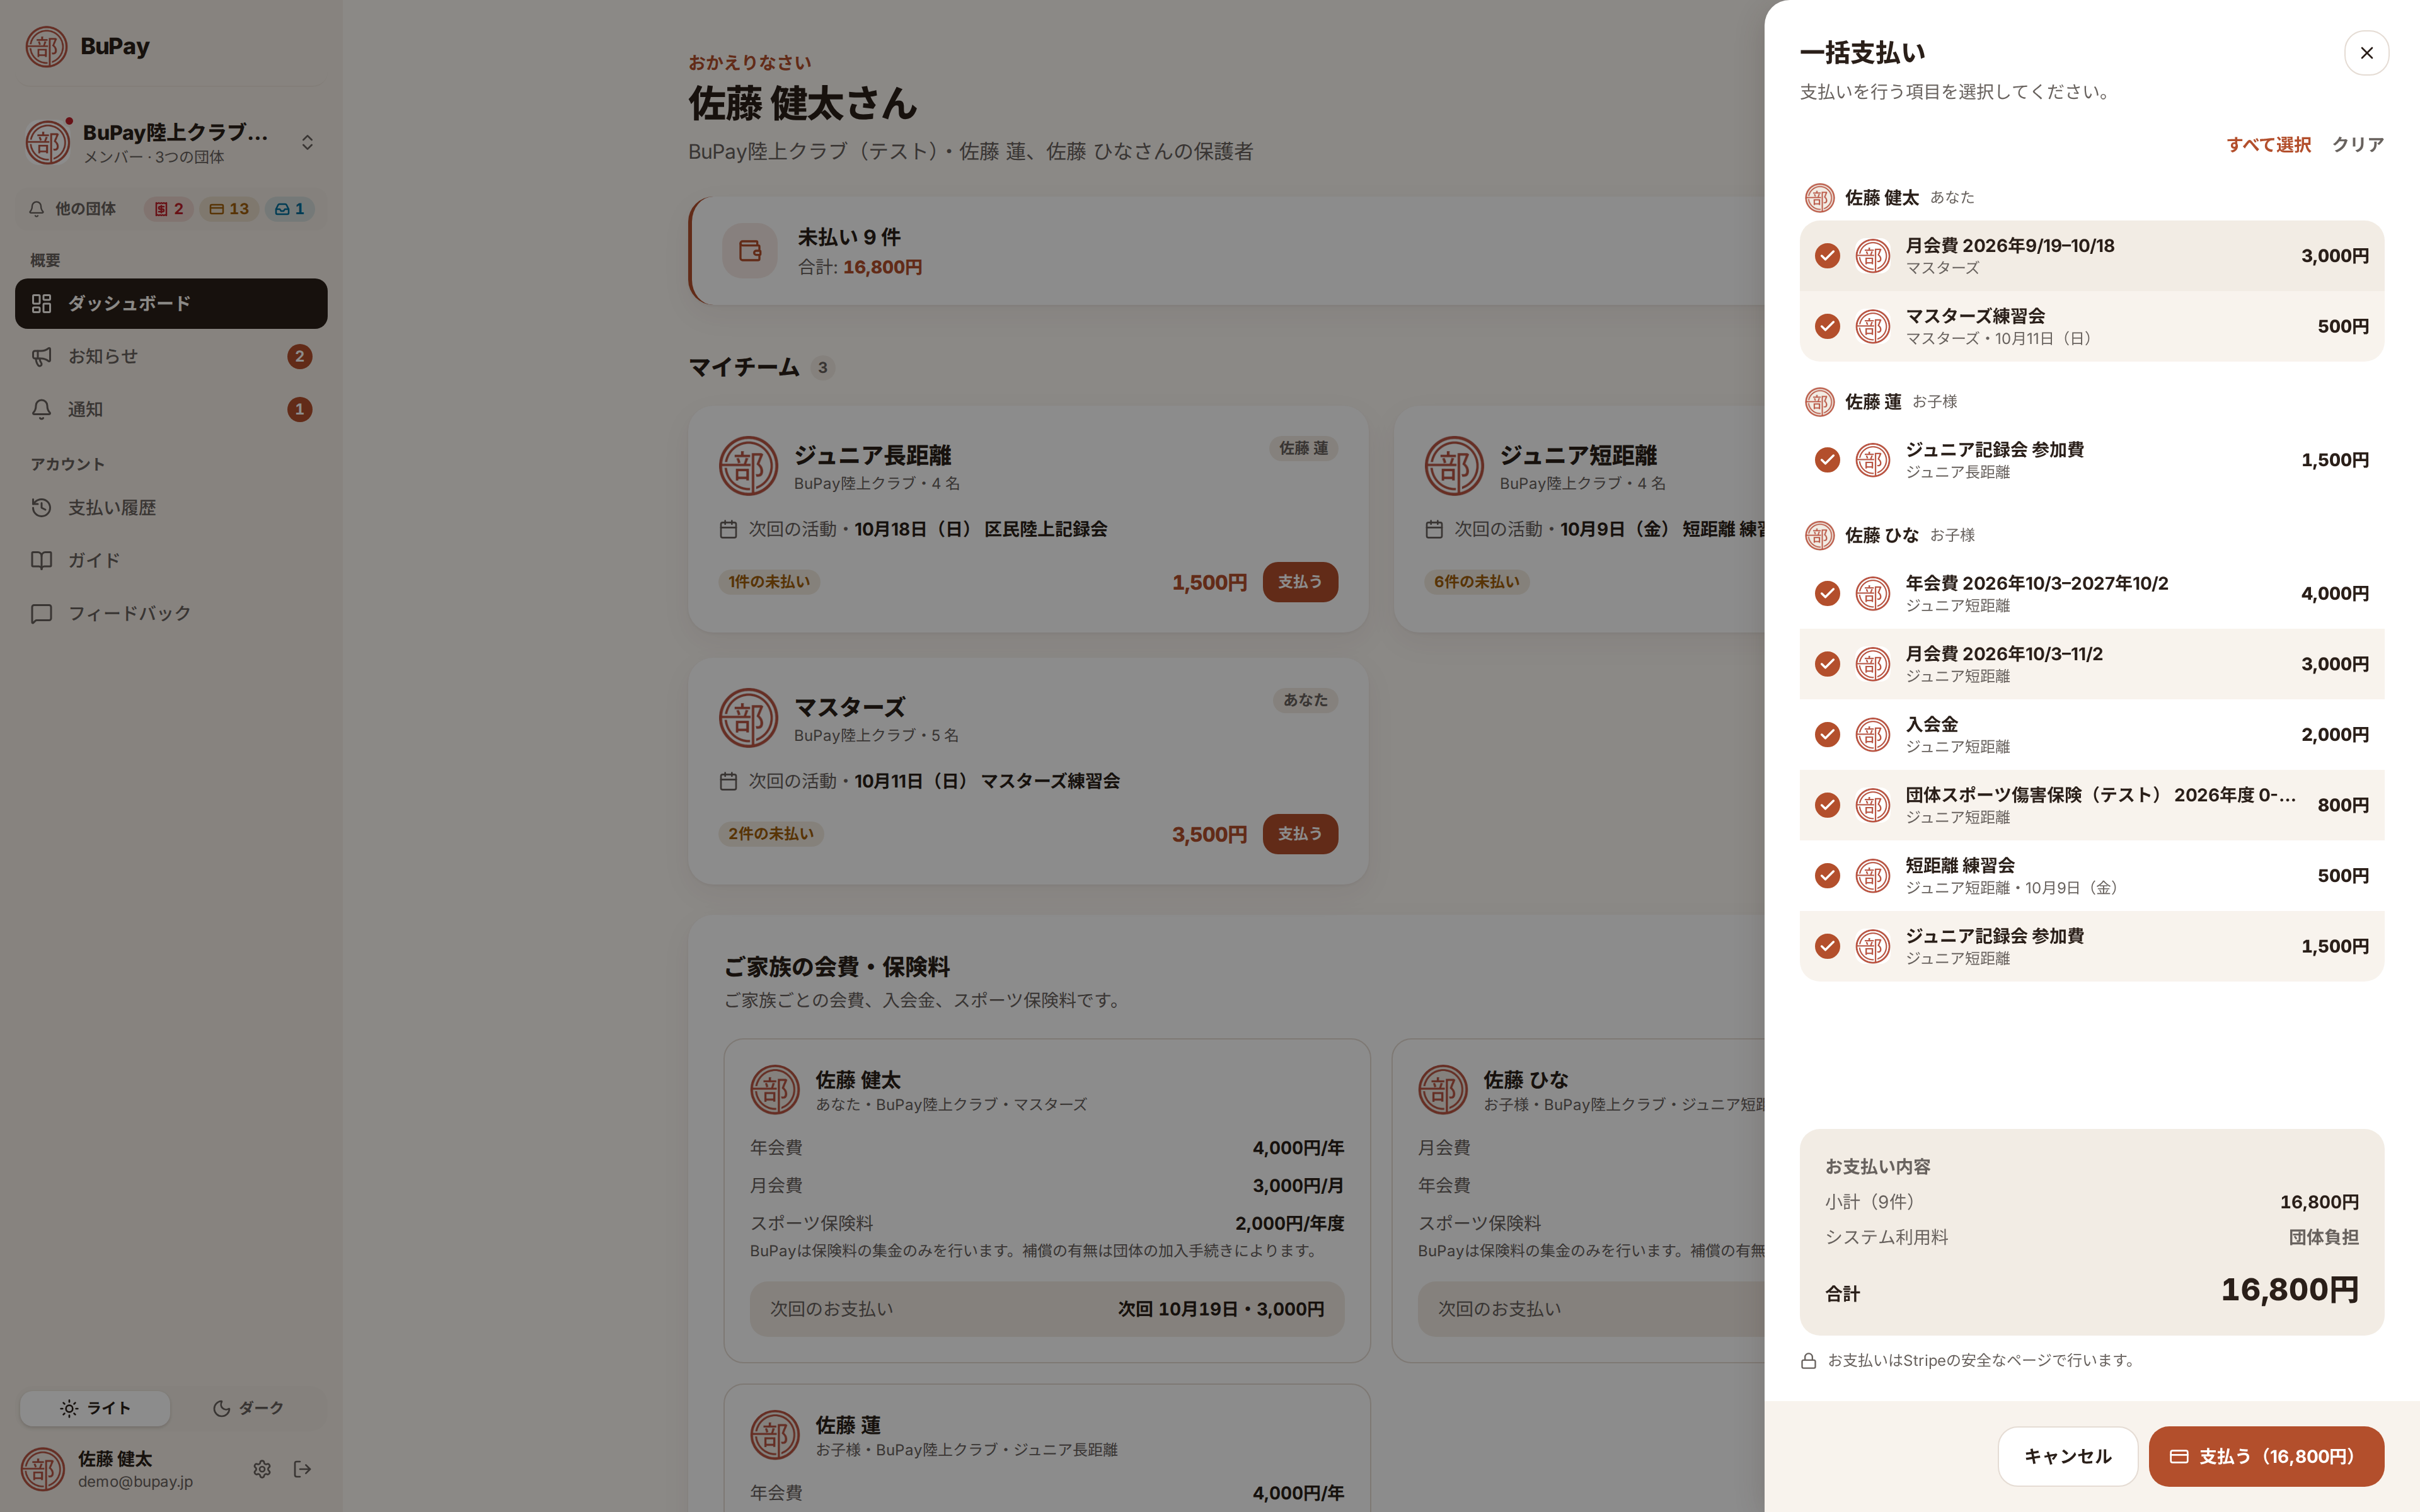Uncheck 短距離 練習会 500円 item
The width and height of the screenshot is (2420, 1512).
1827,876
